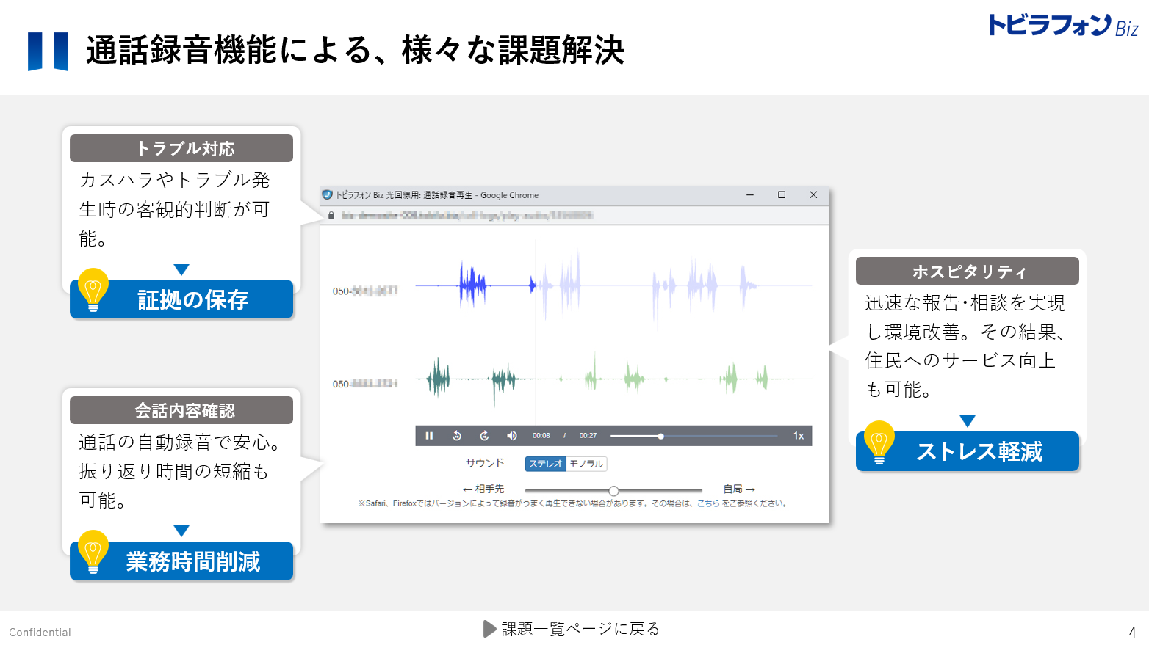The height and width of the screenshot is (645, 1149).
Task: Click the 1x playback speed control
Action: pos(798,436)
